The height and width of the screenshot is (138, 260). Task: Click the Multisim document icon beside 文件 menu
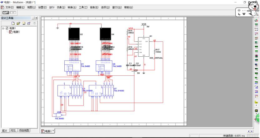2,7
